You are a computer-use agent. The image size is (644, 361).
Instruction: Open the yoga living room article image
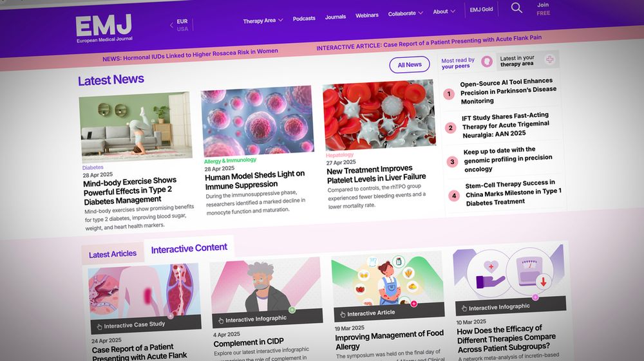(135, 127)
